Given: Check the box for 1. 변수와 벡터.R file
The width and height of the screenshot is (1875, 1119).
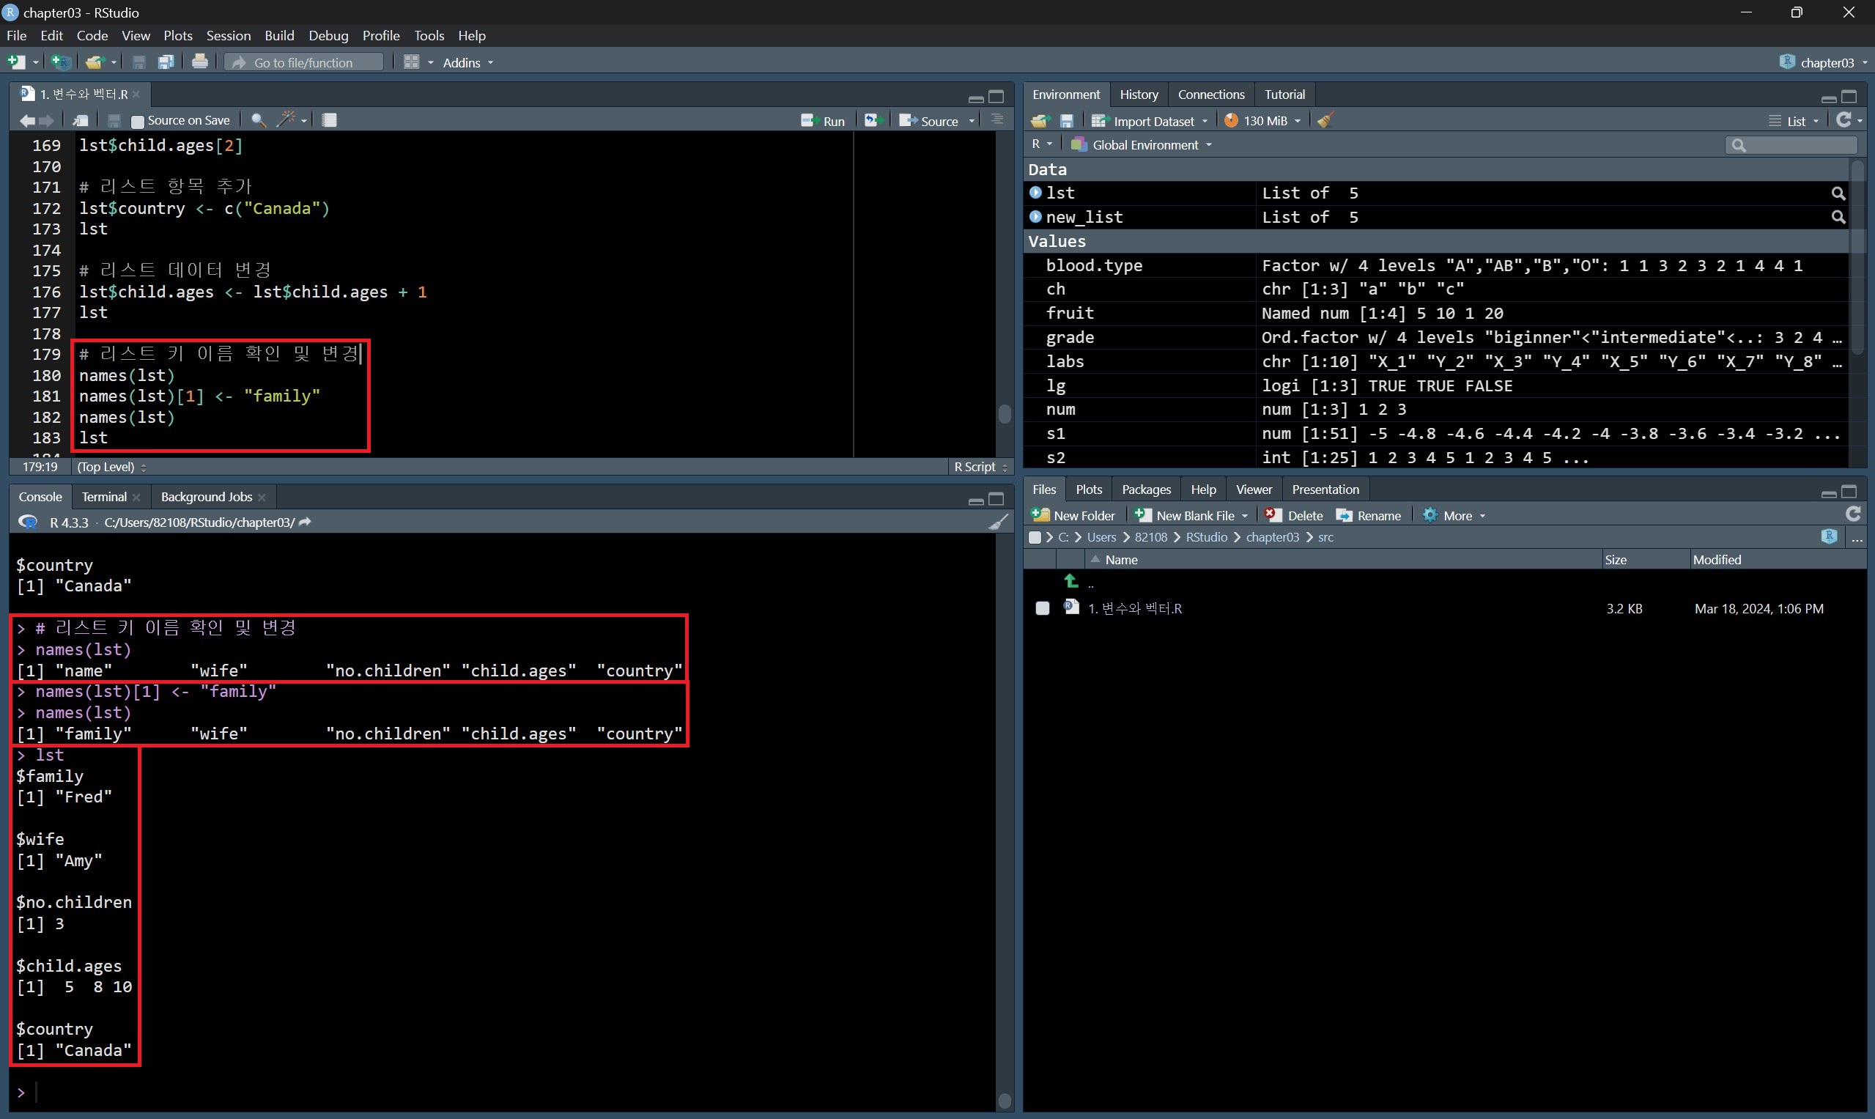Looking at the screenshot, I should tap(1042, 608).
